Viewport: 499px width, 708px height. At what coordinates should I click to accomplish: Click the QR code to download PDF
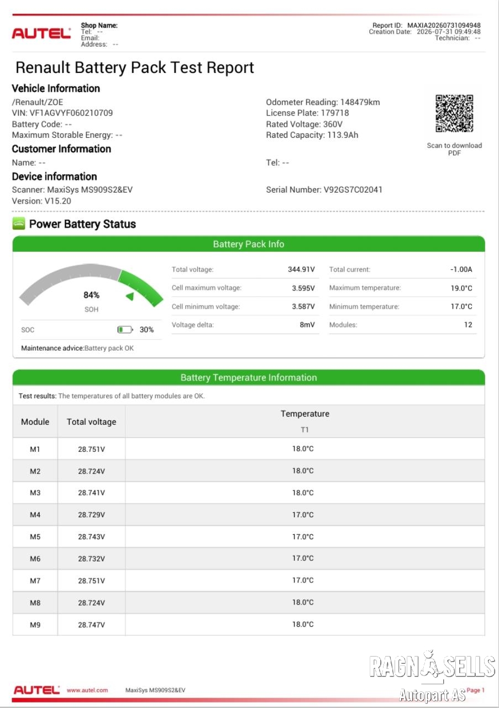(x=454, y=113)
